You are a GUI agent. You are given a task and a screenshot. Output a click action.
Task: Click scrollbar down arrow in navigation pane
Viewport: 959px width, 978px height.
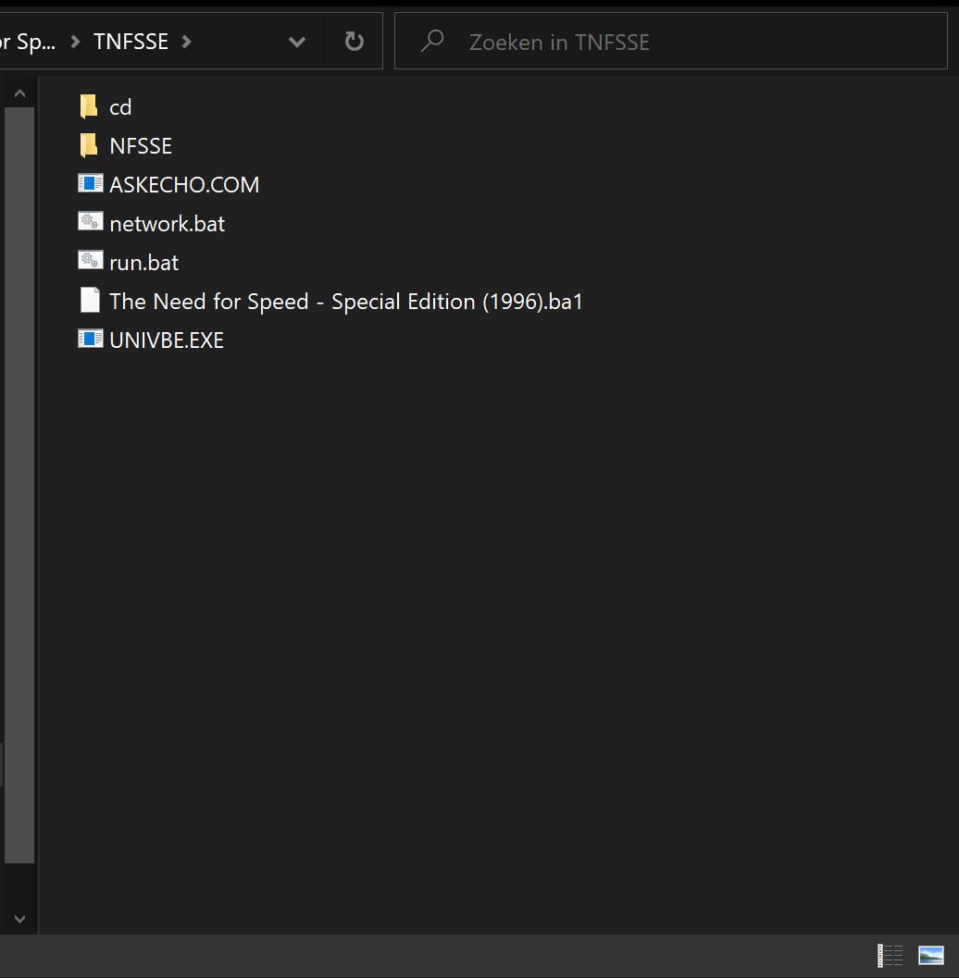pyautogui.click(x=19, y=919)
